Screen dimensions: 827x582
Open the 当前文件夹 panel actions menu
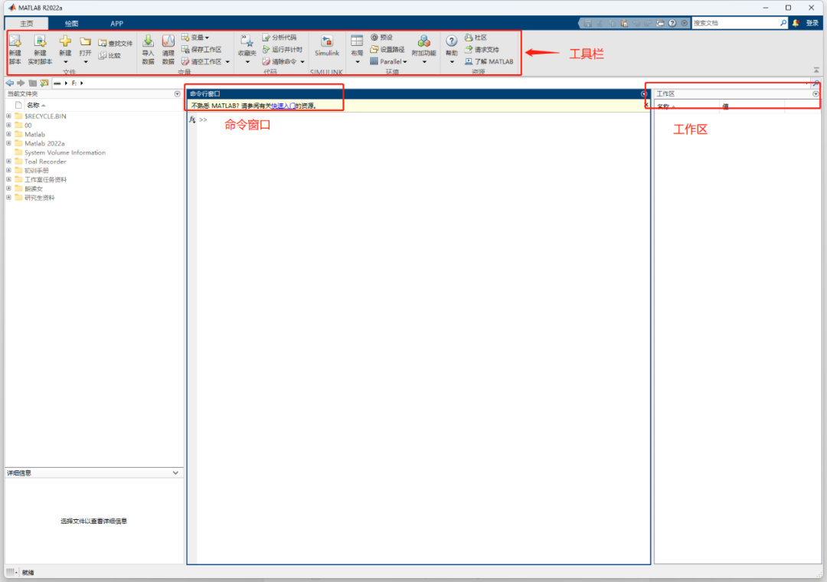point(177,94)
